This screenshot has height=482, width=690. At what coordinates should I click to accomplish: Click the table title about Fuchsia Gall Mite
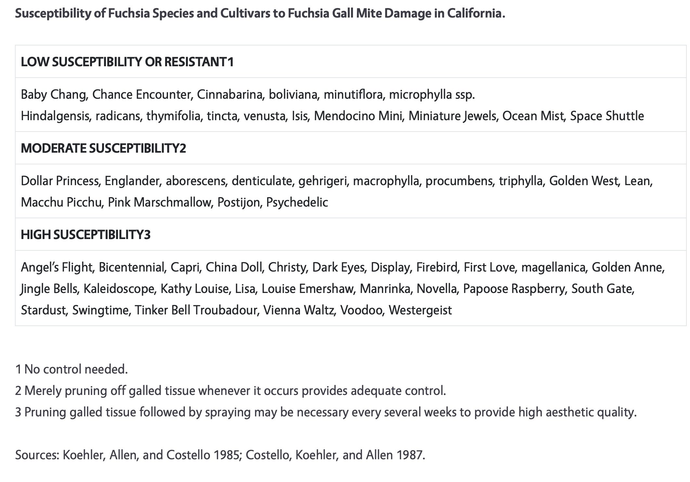click(260, 14)
